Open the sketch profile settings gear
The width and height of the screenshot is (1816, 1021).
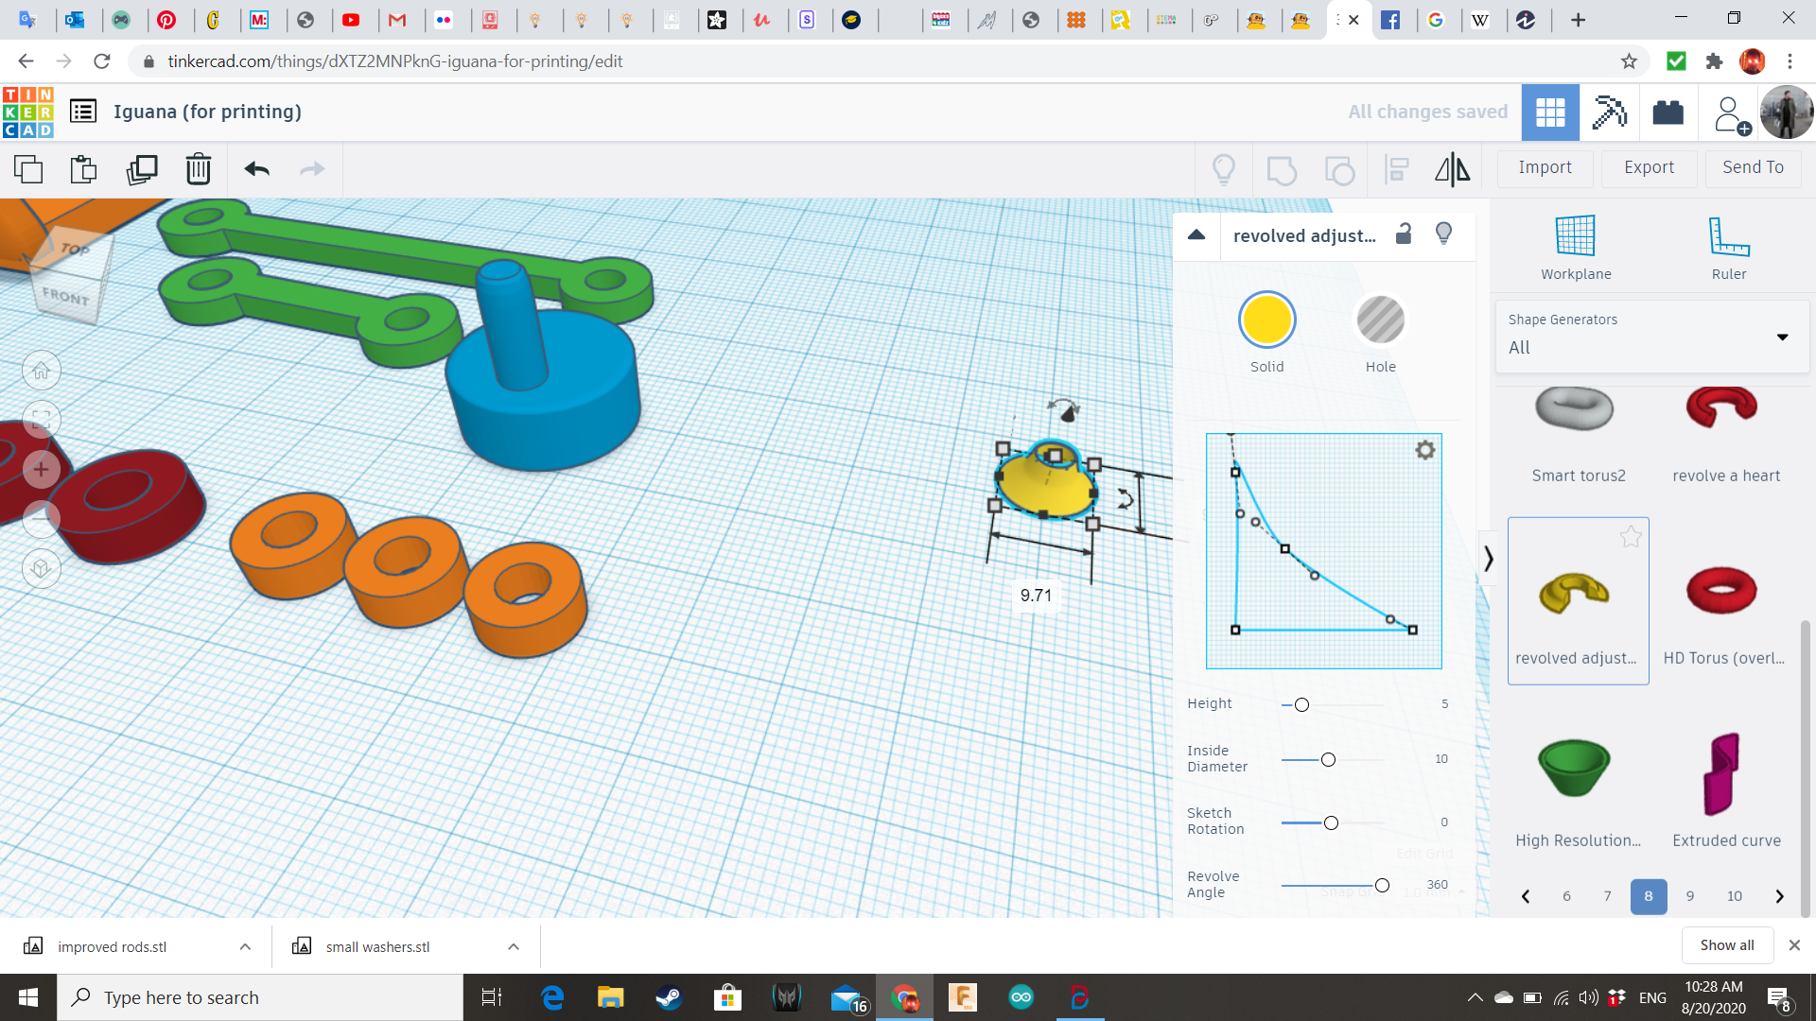tap(1424, 451)
